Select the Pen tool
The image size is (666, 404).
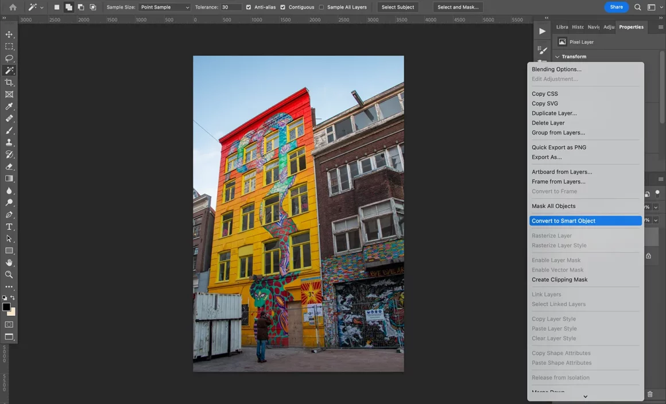point(9,214)
